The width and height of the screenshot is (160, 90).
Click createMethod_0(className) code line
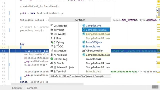tap(39, 6)
